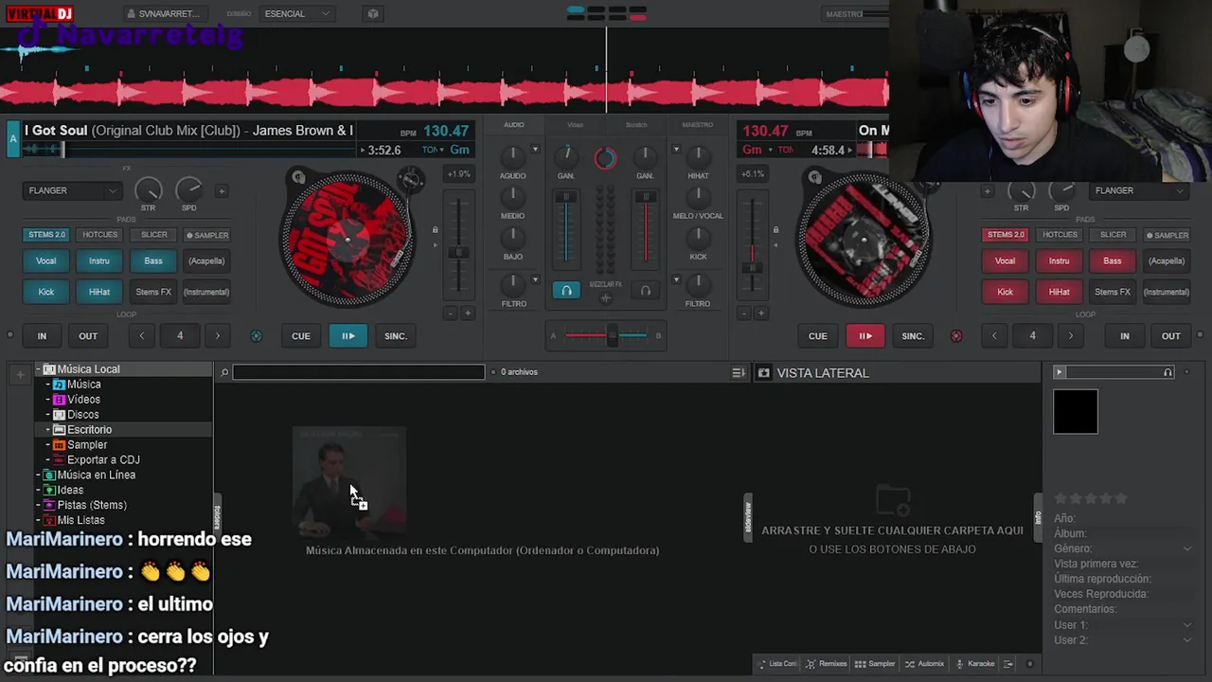Image resolution: width=1212 pixels, height=682 pixels.
Task: Toggle headphone cue on right deck
Action: (x=646, y=291)
